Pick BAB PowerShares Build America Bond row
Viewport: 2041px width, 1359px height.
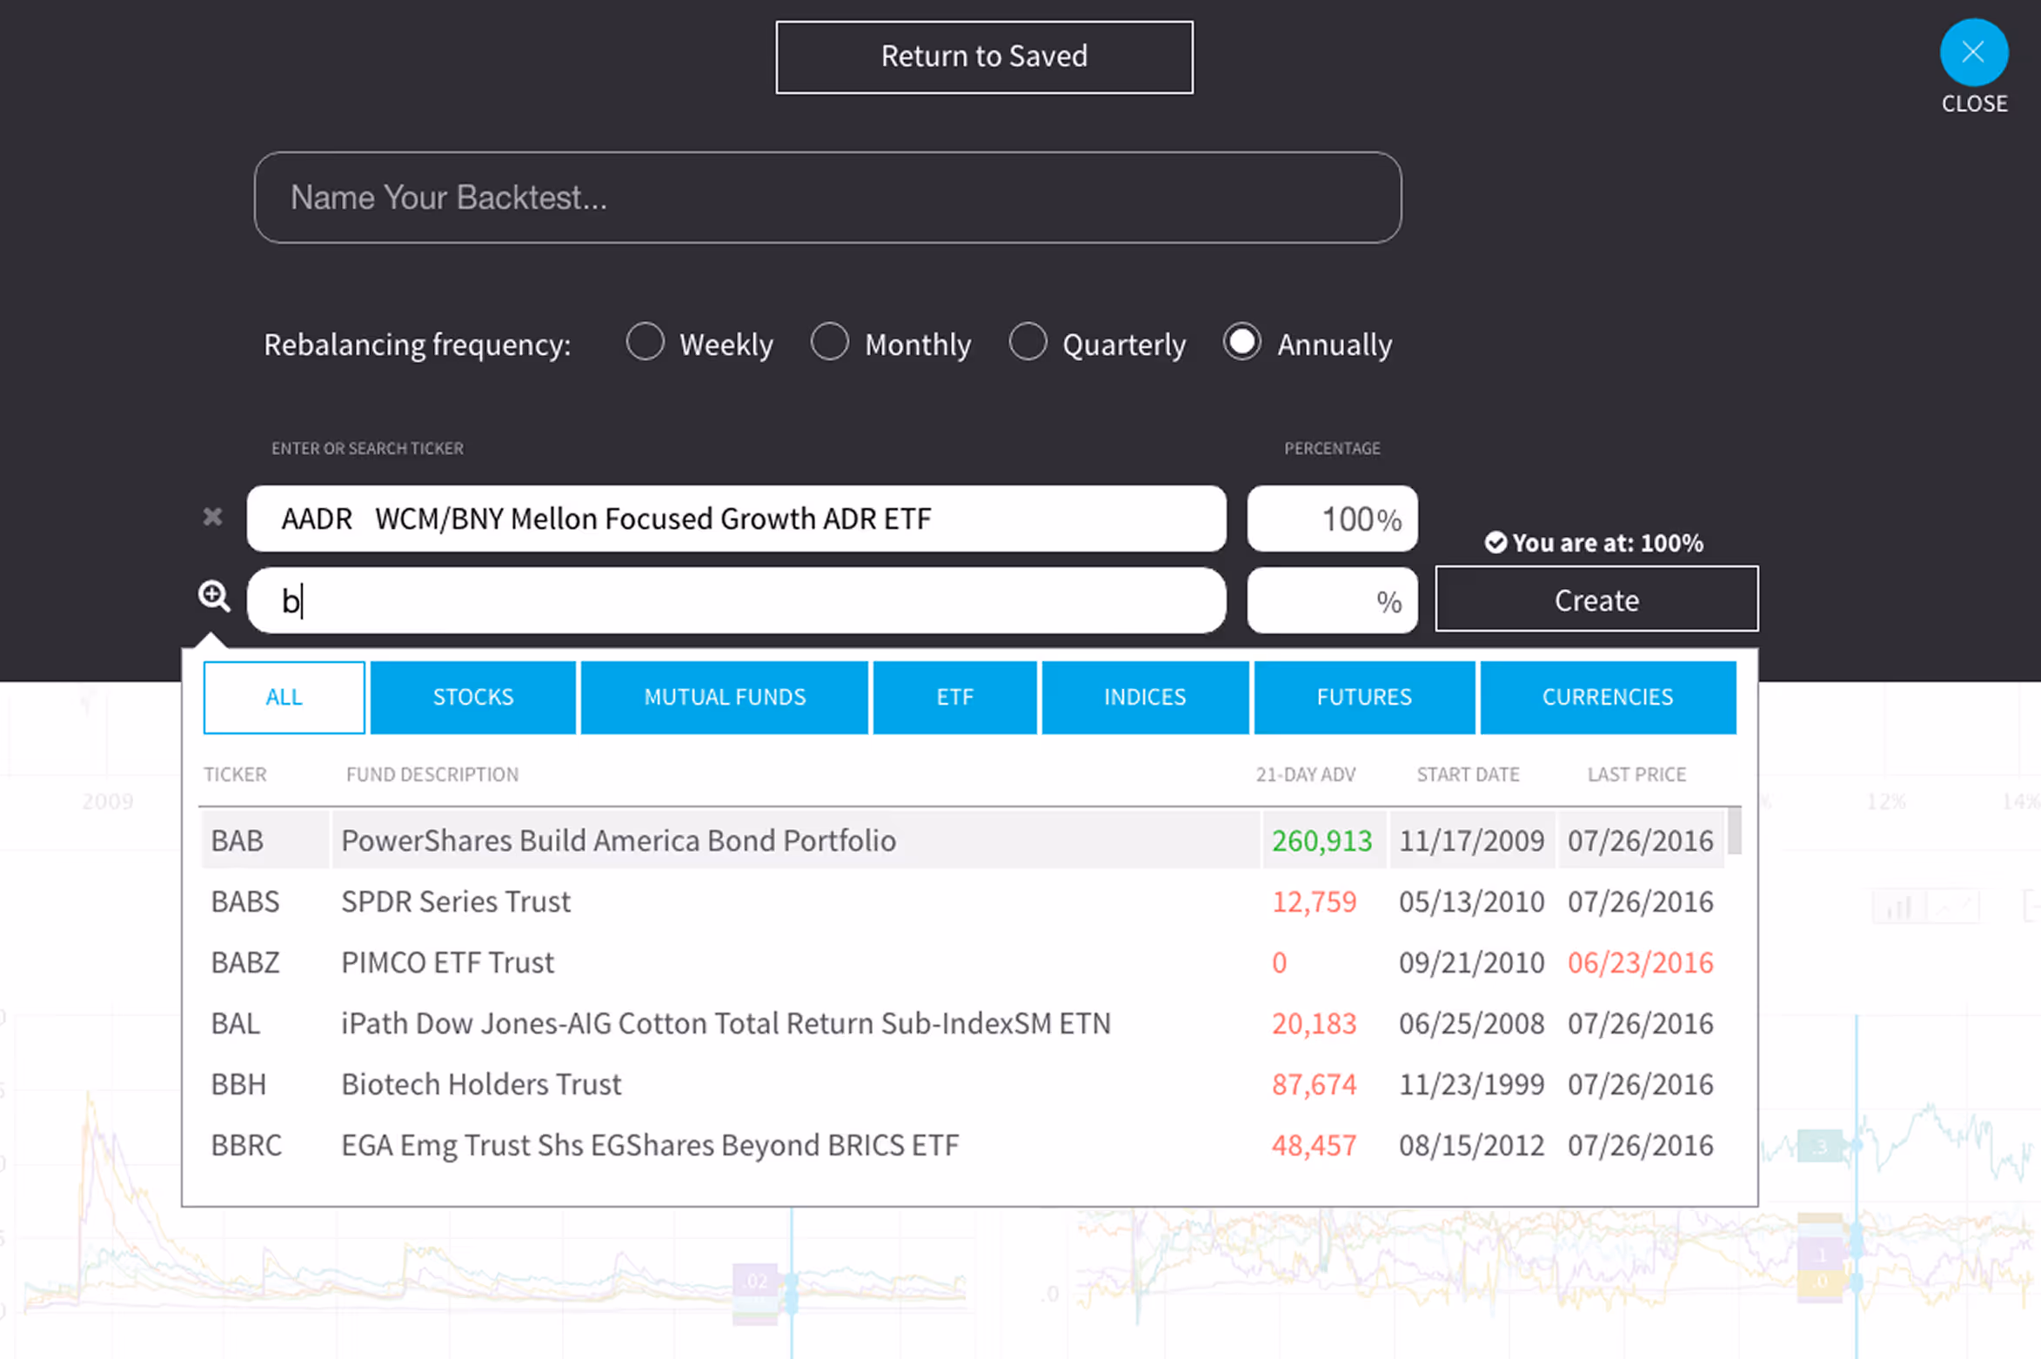pyautogui.click(x=618, y=840)
